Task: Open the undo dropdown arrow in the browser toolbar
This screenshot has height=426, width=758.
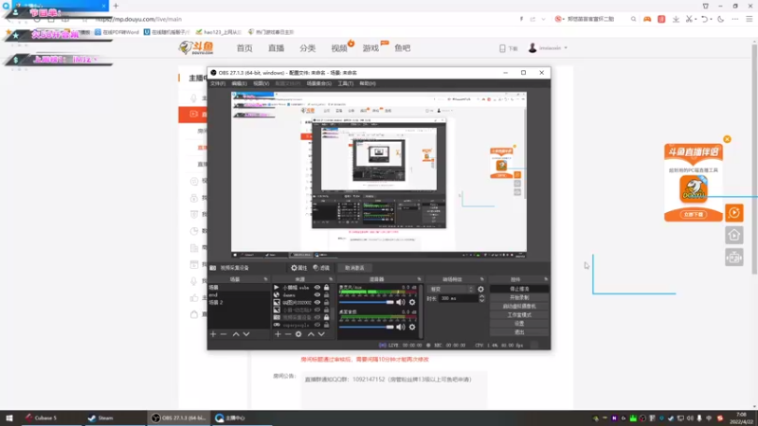Action: point(712,20)
